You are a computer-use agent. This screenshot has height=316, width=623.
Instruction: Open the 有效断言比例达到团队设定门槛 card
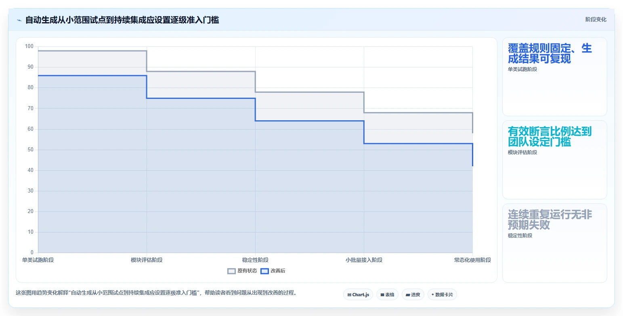pyautogui.click(x=554, y=160)
